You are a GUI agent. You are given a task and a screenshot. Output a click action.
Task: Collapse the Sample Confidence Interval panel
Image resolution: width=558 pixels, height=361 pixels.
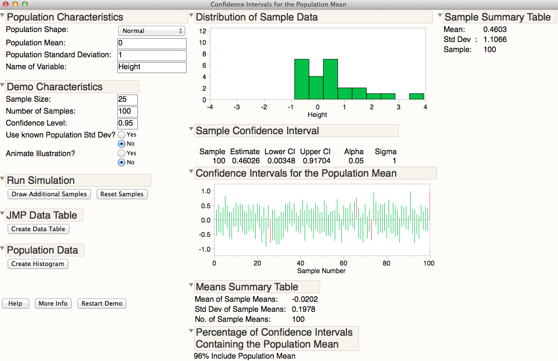click(x=191, y=129)
